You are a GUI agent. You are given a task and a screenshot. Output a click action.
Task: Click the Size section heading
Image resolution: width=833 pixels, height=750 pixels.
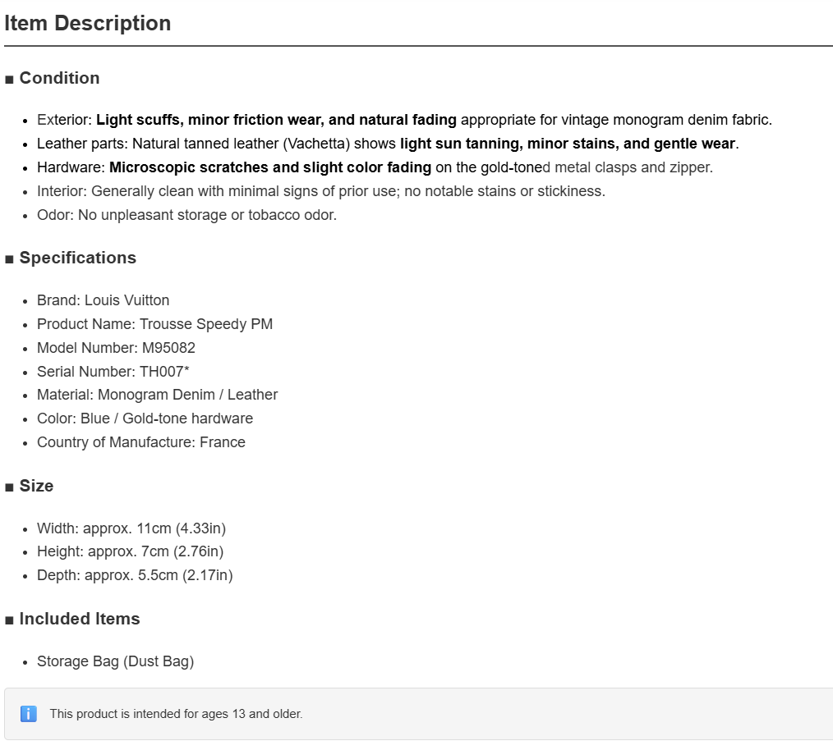(37, 487)
